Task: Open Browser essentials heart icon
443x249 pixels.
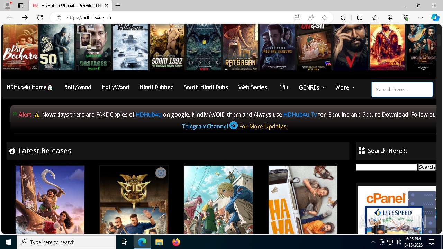Action: pyautogui.click(x=406, y=18)
